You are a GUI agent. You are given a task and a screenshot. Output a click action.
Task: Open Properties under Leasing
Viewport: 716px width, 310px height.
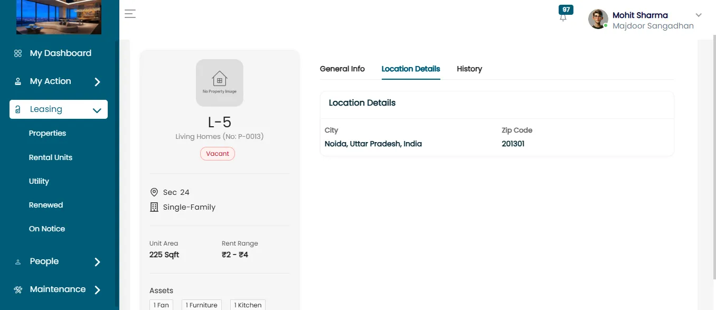click(48, 133)
